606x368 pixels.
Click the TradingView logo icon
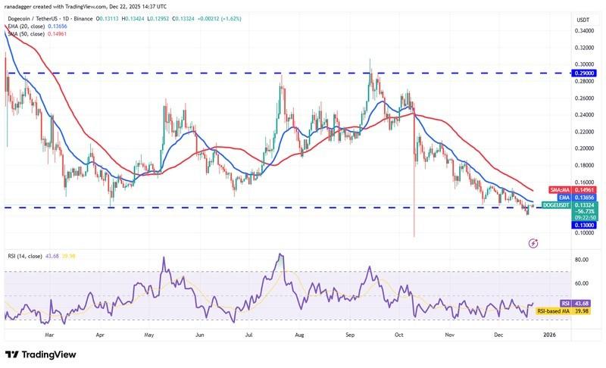coord(14,354)
